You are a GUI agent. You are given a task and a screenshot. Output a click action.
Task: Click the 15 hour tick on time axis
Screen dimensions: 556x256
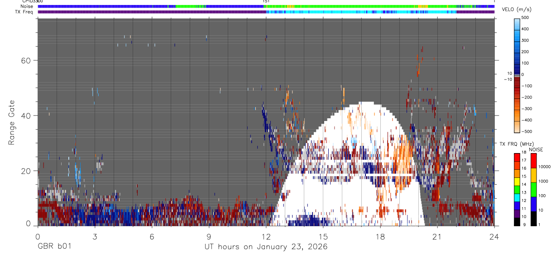tap(323, 236)
